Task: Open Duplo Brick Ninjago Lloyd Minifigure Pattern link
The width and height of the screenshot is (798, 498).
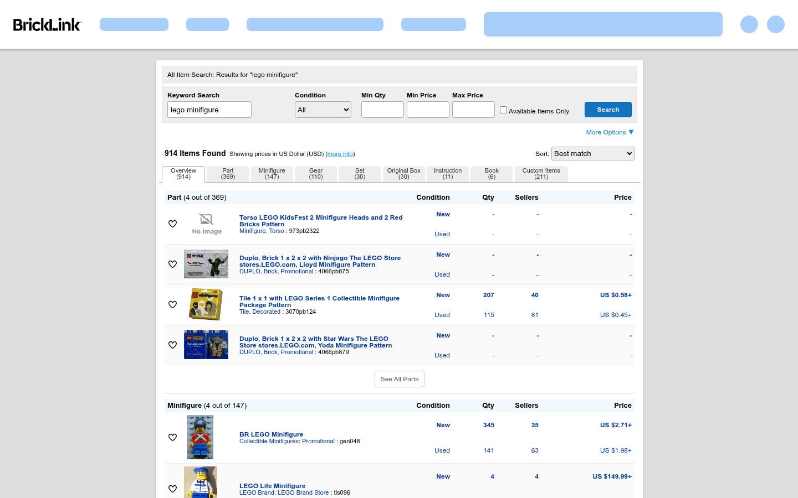Action: (320, 261)
